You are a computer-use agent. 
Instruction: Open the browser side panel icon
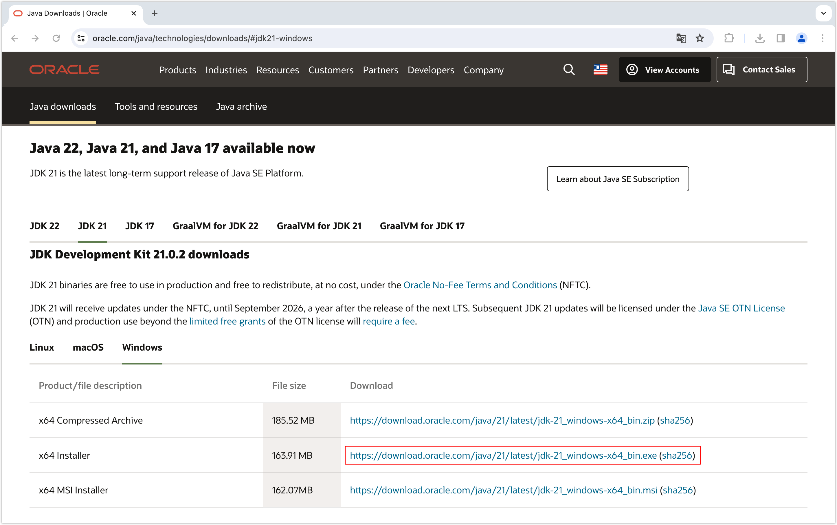pos(781,38)
